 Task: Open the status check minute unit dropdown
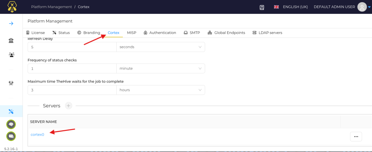click(x=160, y=68)
